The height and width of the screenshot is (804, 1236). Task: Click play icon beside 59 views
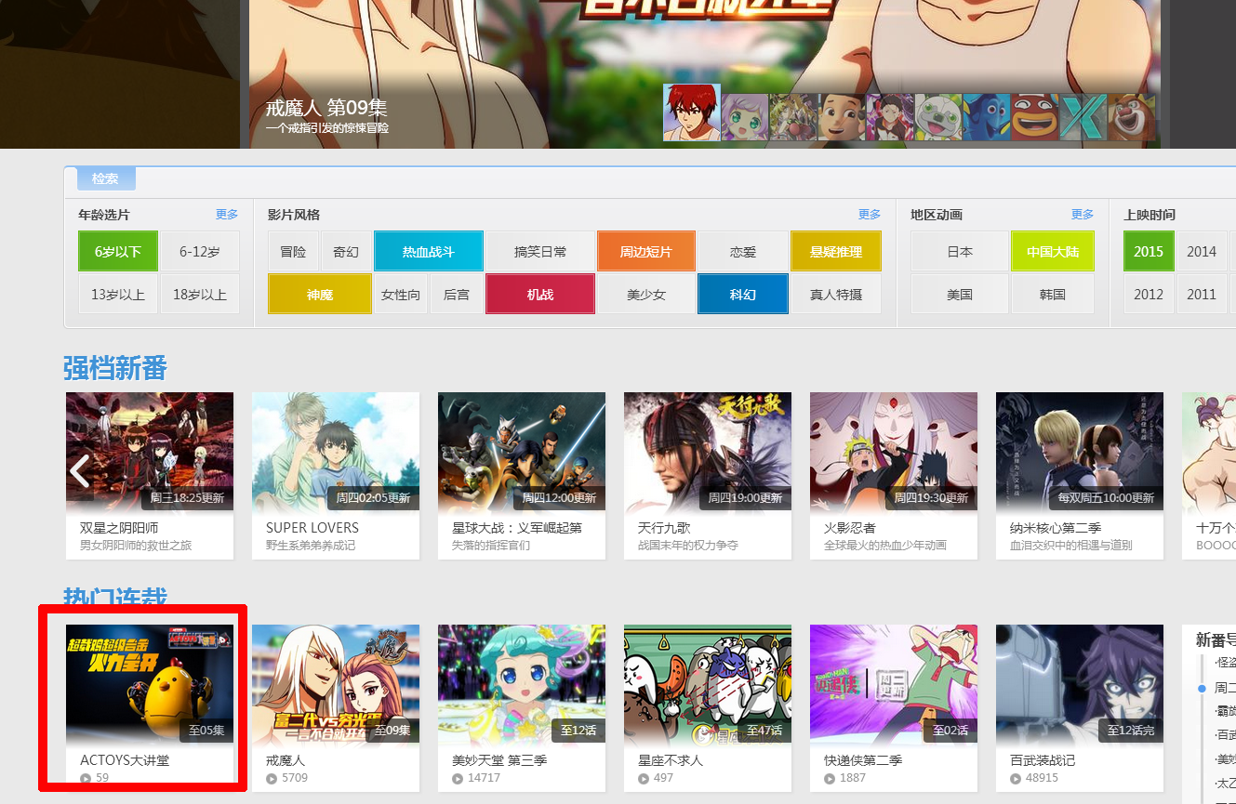click(x=86, y=778)
